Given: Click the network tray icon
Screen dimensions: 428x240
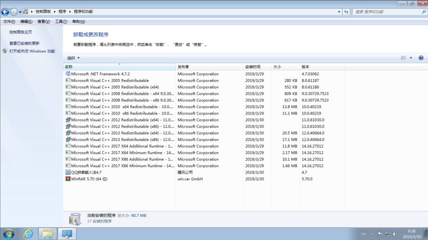Looking at the screenshot, I should pos(387,234).
